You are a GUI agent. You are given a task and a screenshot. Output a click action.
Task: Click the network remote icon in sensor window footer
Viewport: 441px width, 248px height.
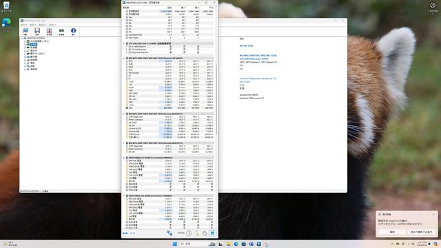pos(170,233)
